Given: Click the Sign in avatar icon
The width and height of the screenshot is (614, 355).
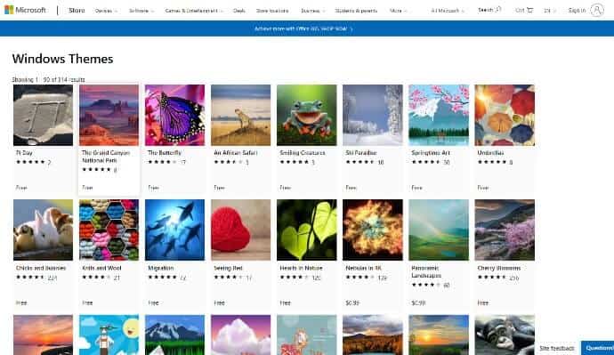Looking at the screenshot, I should point(597,10).
